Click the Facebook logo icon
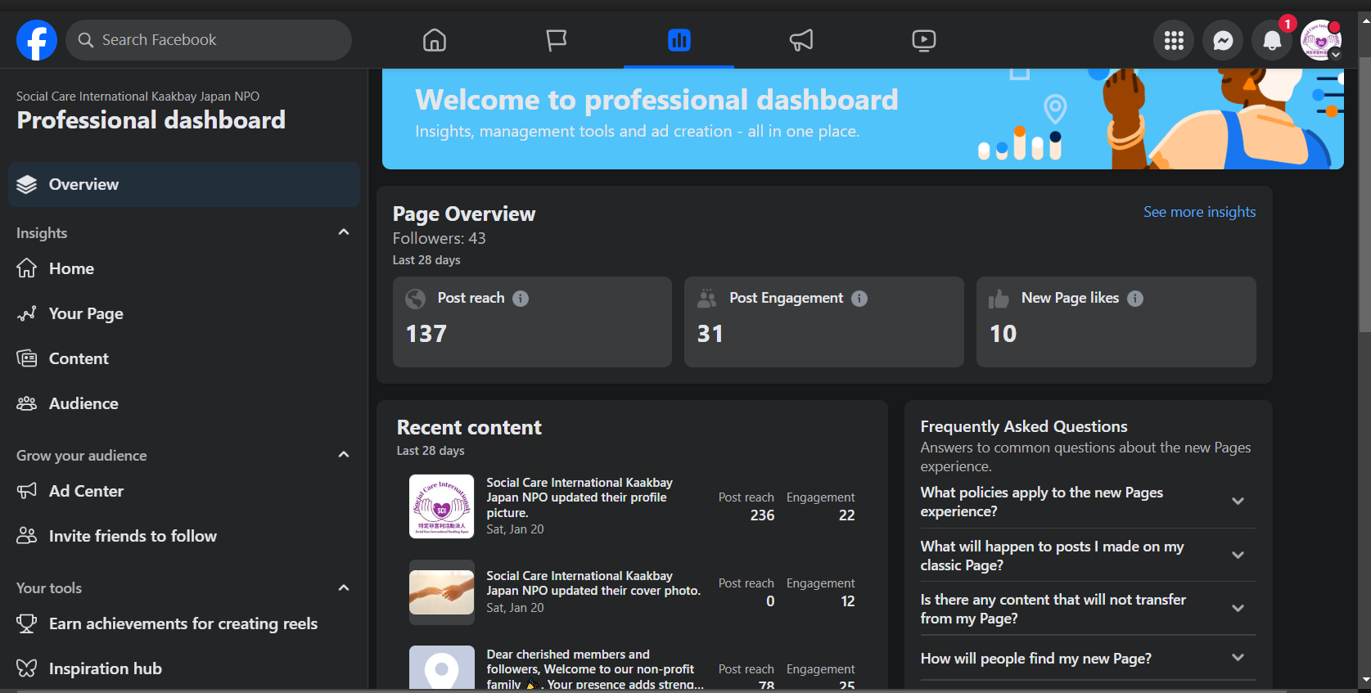1371x693 pixels. pyautogui.click(x=37, y=40)
